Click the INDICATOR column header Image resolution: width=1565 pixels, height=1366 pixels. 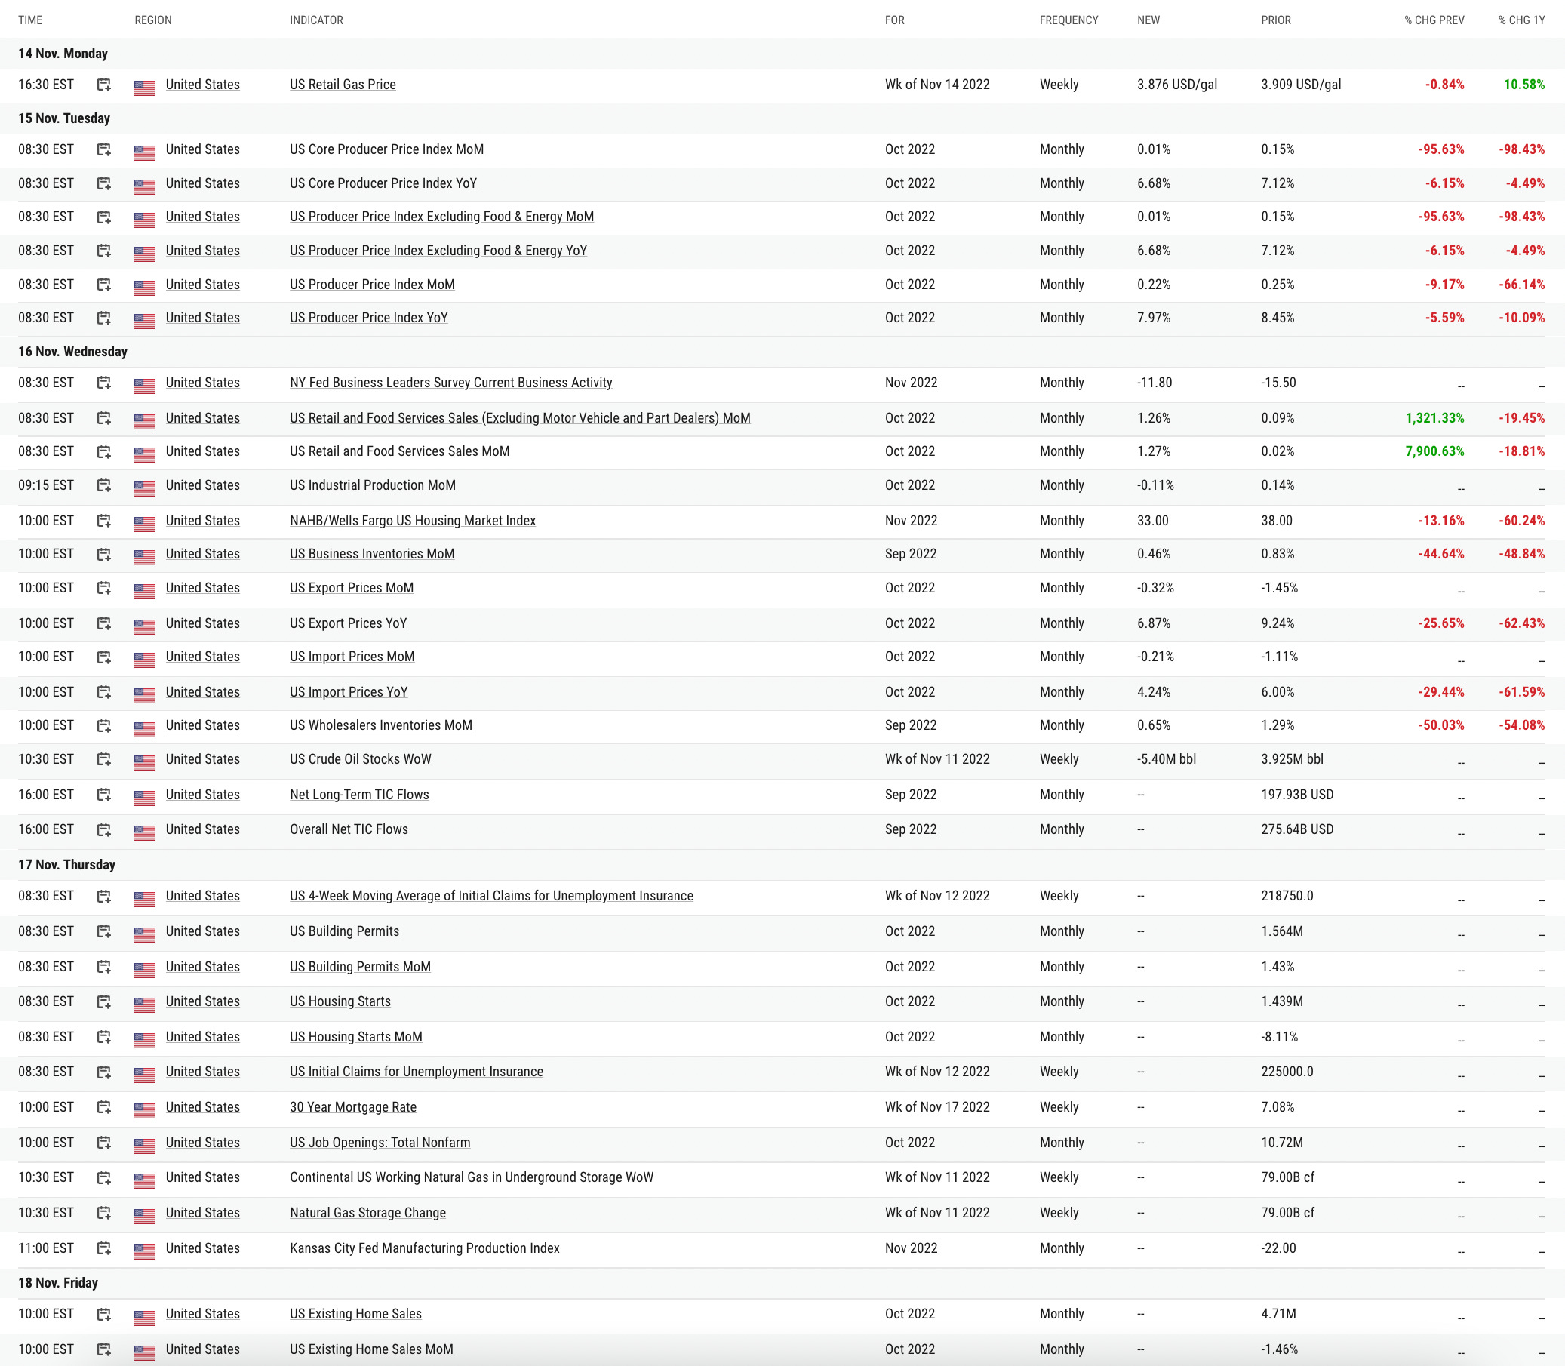click(316, 20)
